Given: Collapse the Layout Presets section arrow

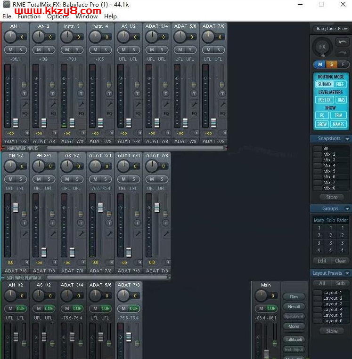Looking at the screenshot, I should (347, 273).
